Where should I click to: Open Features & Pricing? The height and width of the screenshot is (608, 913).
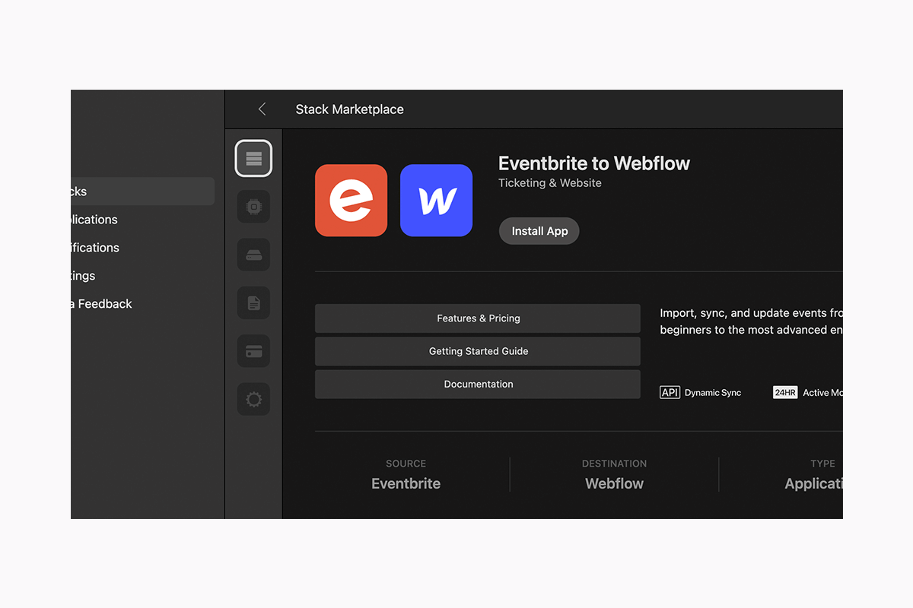[x=478, y=318]
